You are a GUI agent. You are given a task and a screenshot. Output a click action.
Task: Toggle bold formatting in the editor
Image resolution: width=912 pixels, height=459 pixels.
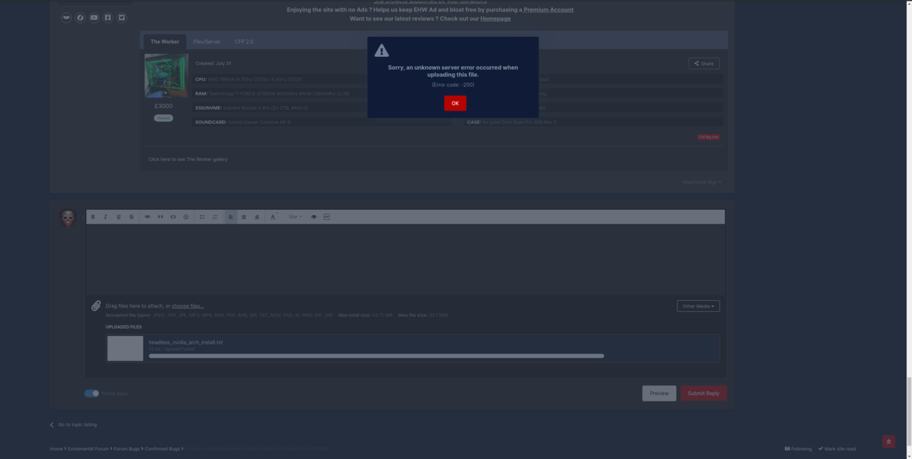(93, 217)
